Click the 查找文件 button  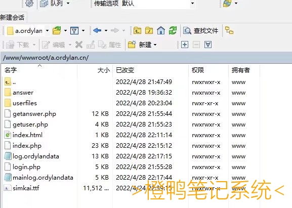click(x=200, y=30)
